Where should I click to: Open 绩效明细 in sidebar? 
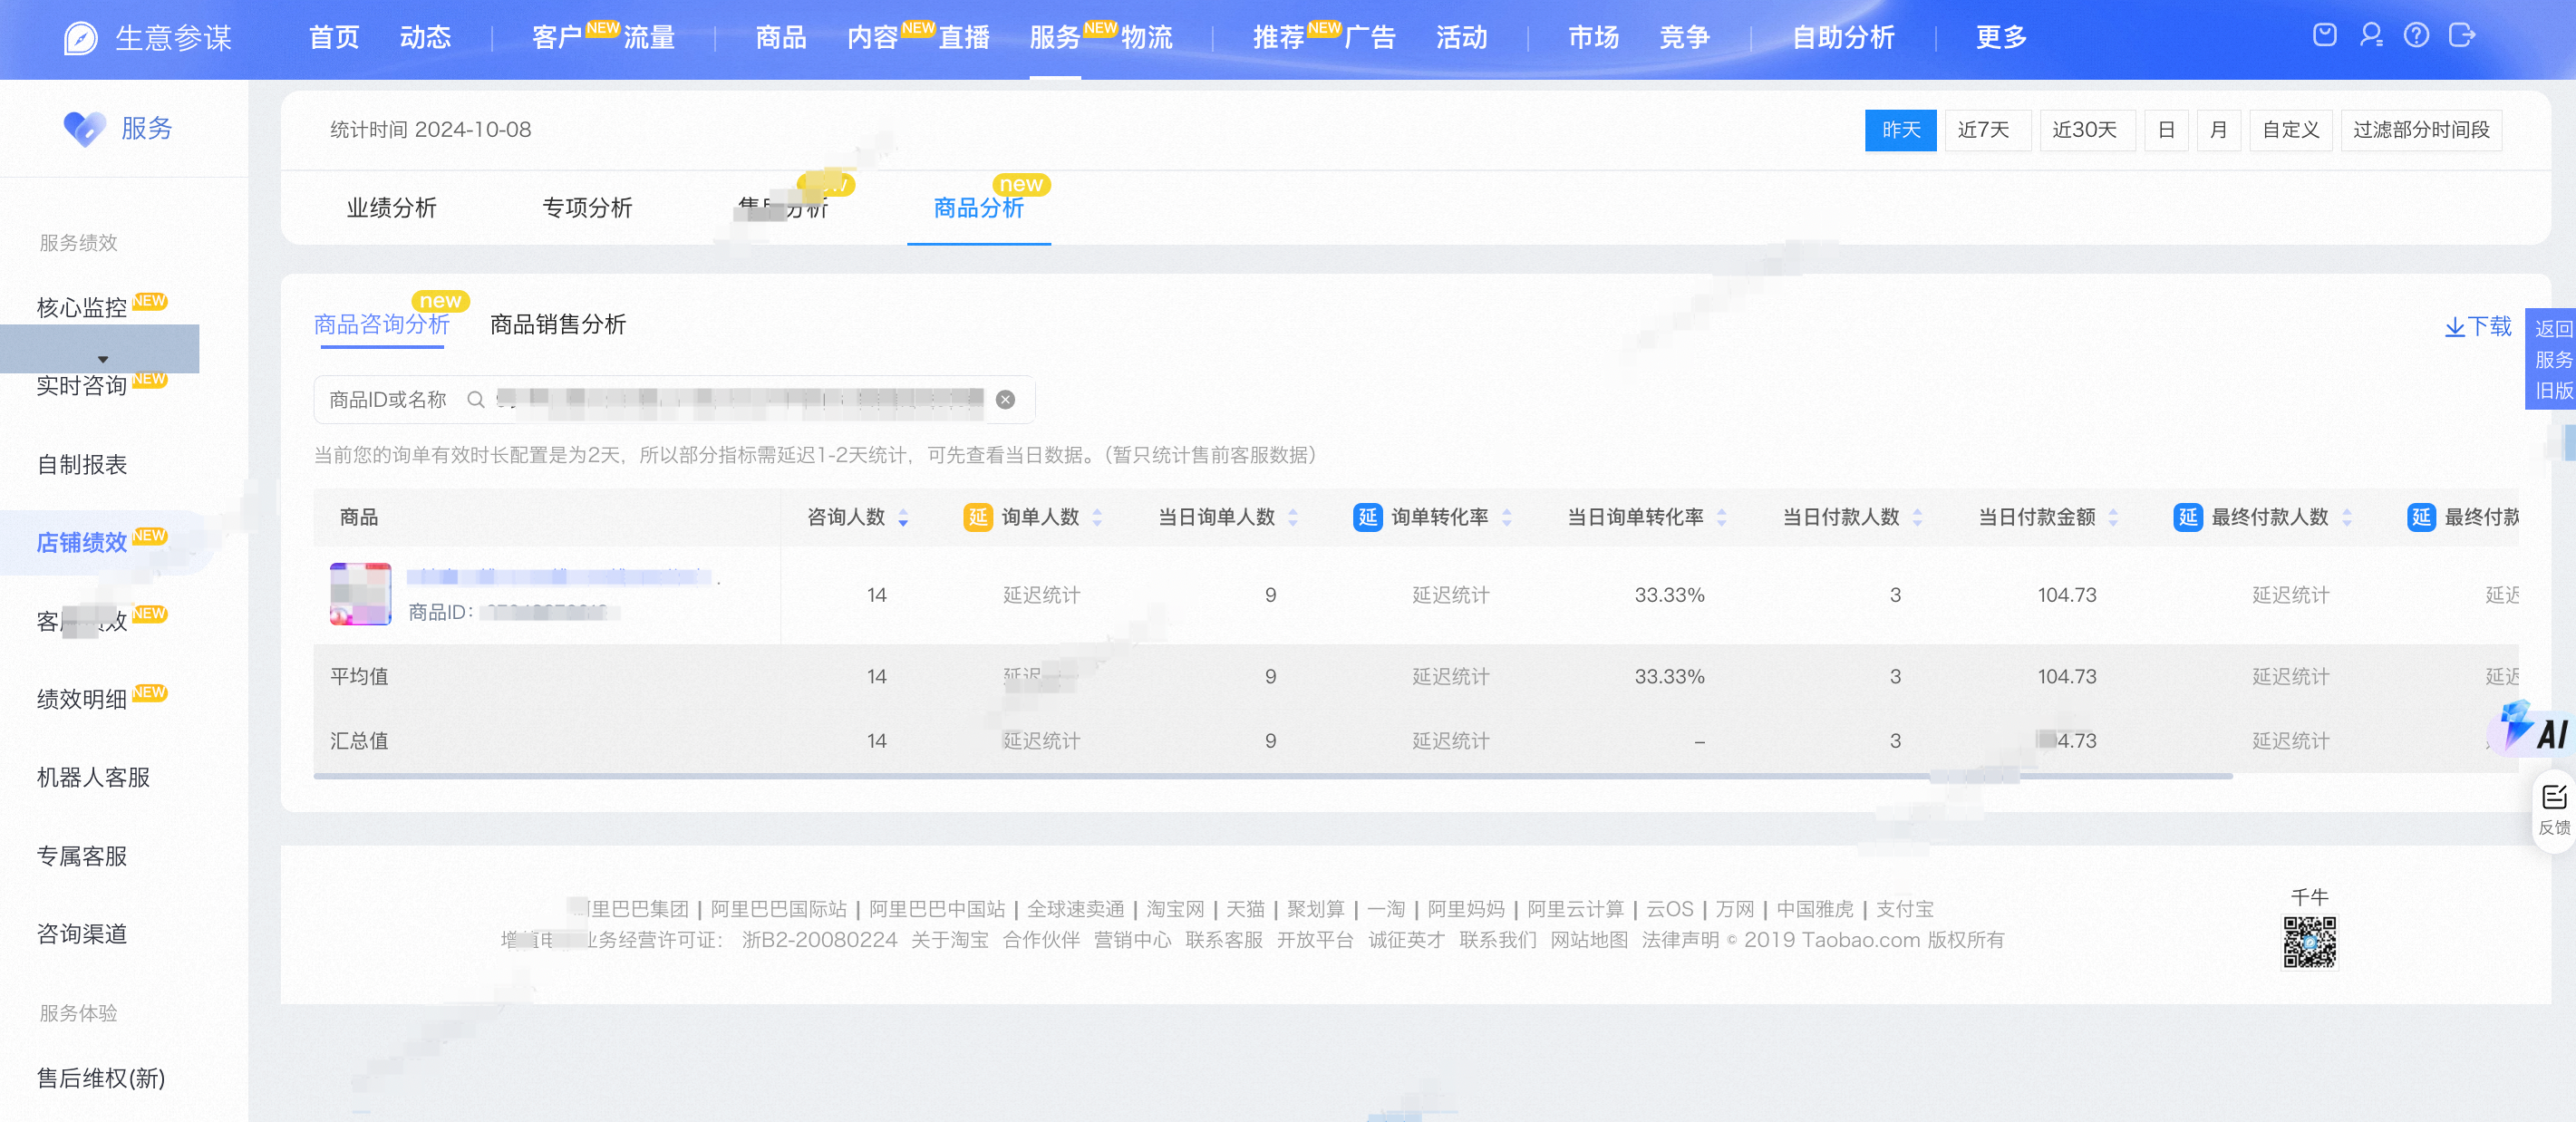[x=82, y=699]
